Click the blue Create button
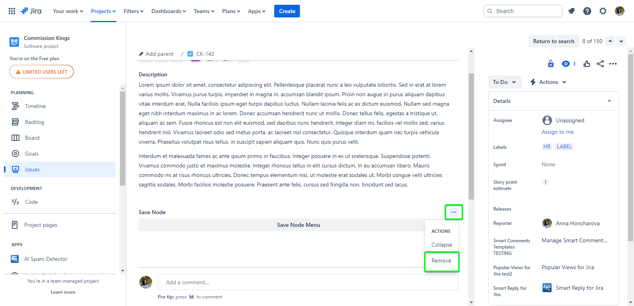 (x=287, y=11)
